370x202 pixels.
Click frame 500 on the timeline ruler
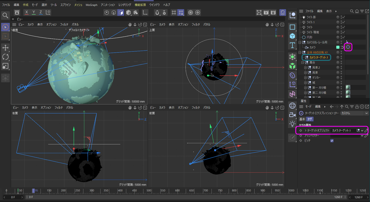click(149, 191)
